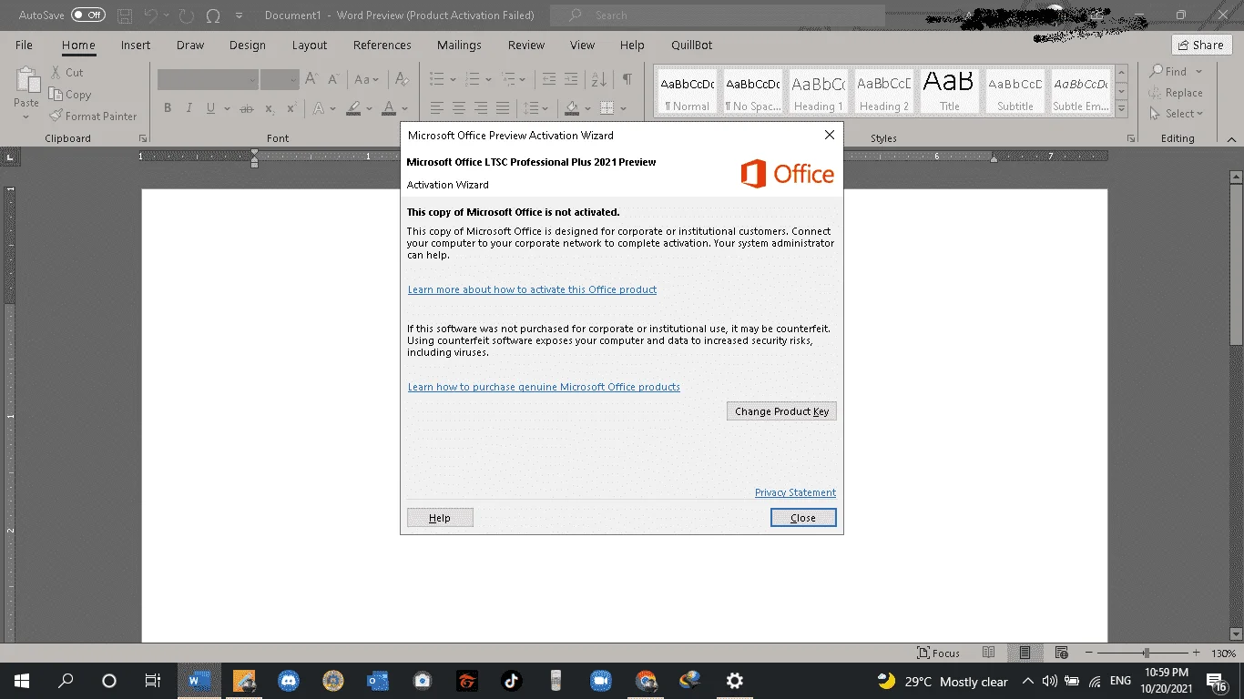Open the File menu

pos(24,45)
